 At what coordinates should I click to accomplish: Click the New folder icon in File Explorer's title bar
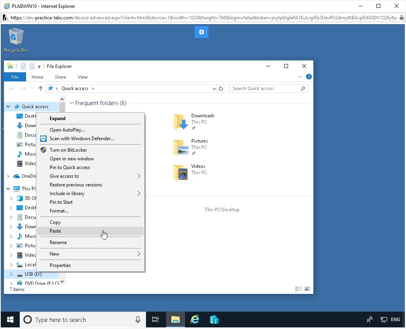coord(32,66)
